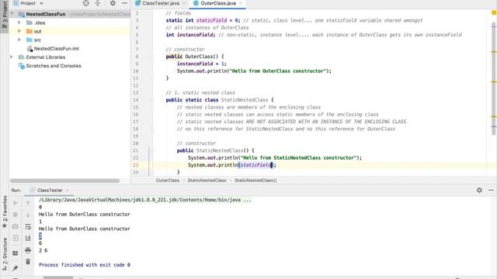497x279 pixels.
Task: Hide the Project tool window
Action: [x=124, y=3]
